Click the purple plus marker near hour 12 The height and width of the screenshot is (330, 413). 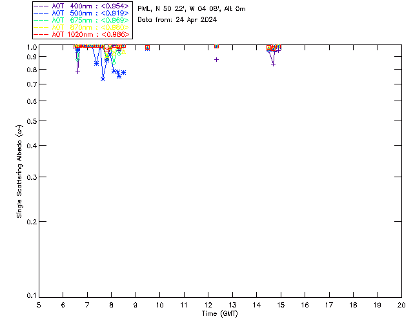pyautogui.click(x=217, y=60)
